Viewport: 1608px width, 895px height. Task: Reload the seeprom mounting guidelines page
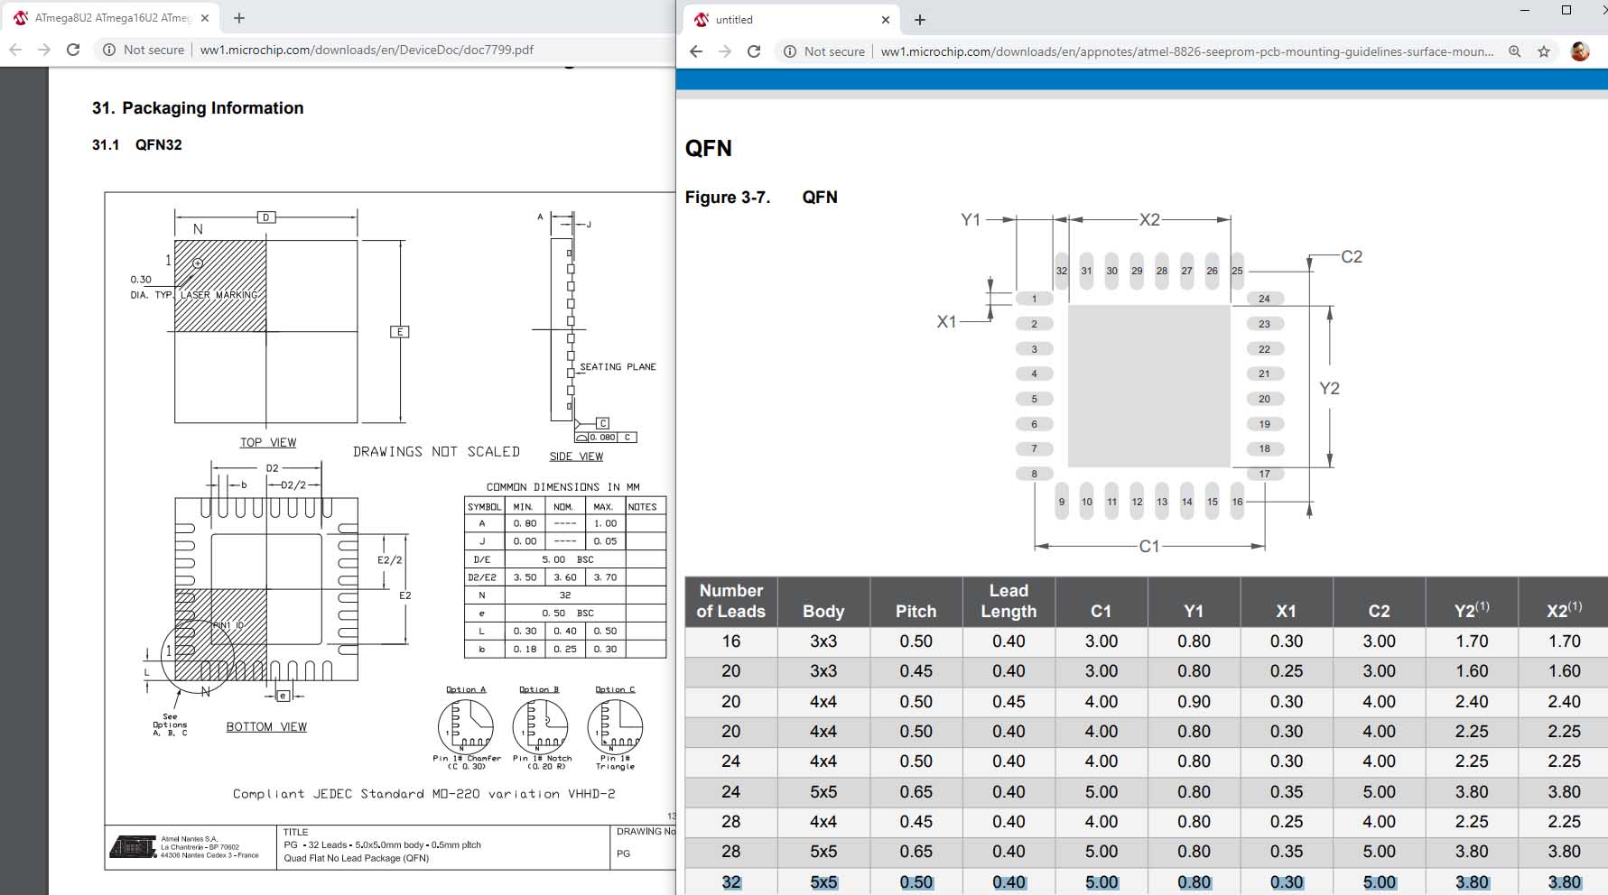pyautogui.click(x=754, y=51)
